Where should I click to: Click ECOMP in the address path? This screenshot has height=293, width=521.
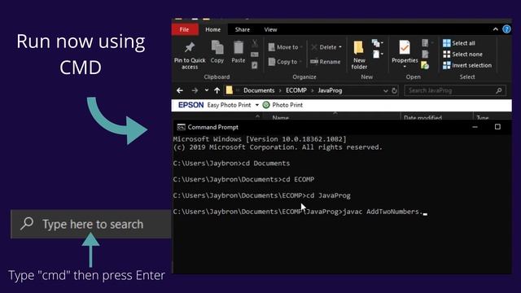pyautogui.click(x=296, y=90)
